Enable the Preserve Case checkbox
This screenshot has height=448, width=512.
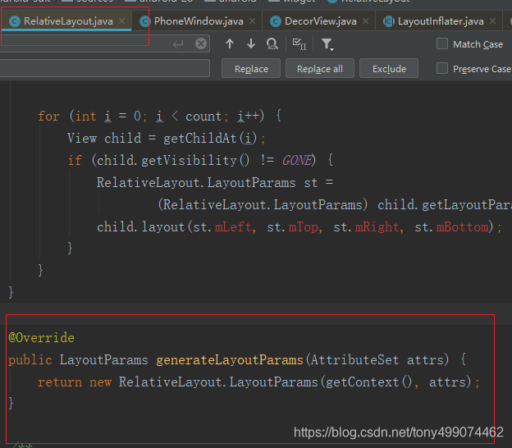click(442, 68)
